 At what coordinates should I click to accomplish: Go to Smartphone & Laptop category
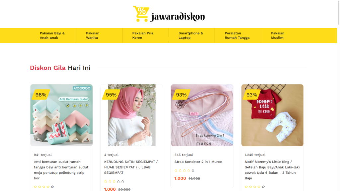(x=191, y=35)
